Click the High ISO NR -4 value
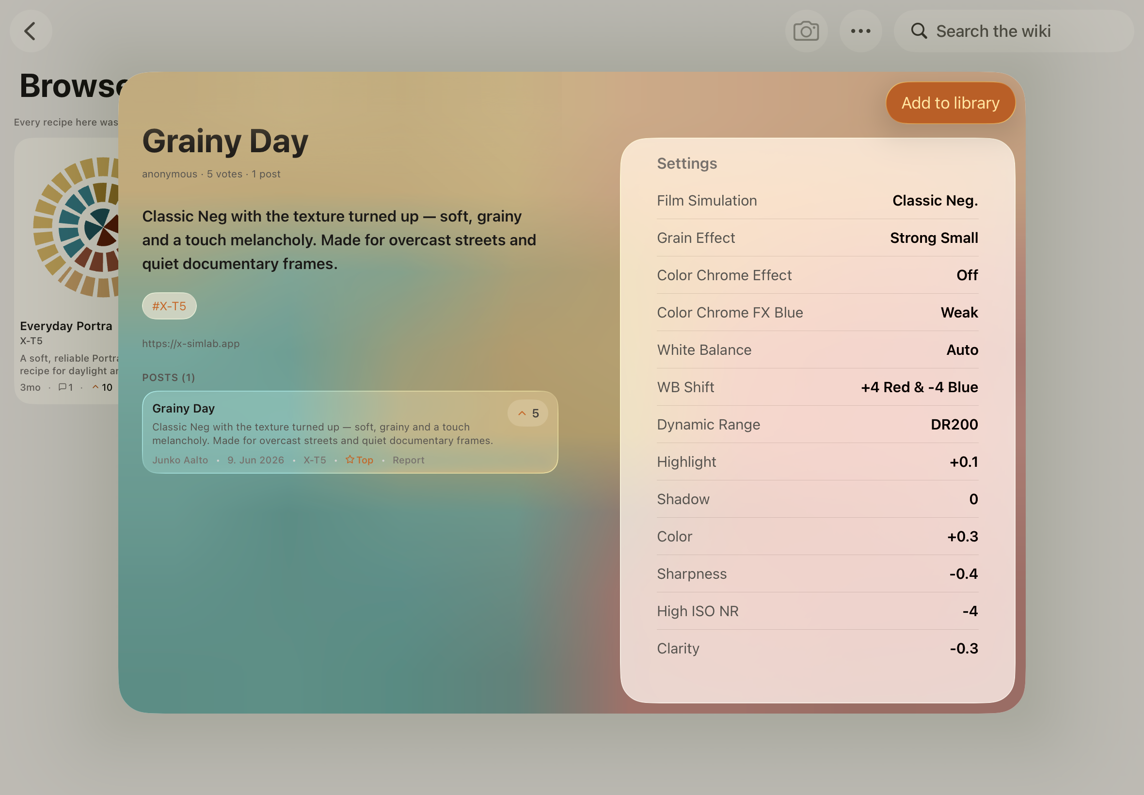Screen dimensions: 1144x795 tap(970, 611)
